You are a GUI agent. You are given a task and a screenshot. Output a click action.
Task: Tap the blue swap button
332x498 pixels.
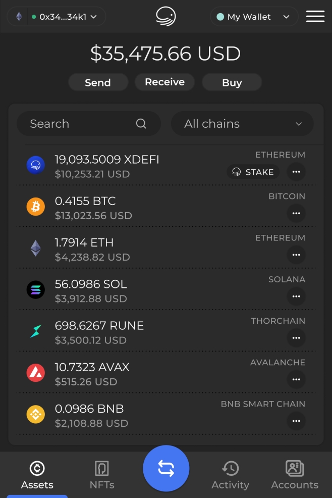tap(166, 469)
